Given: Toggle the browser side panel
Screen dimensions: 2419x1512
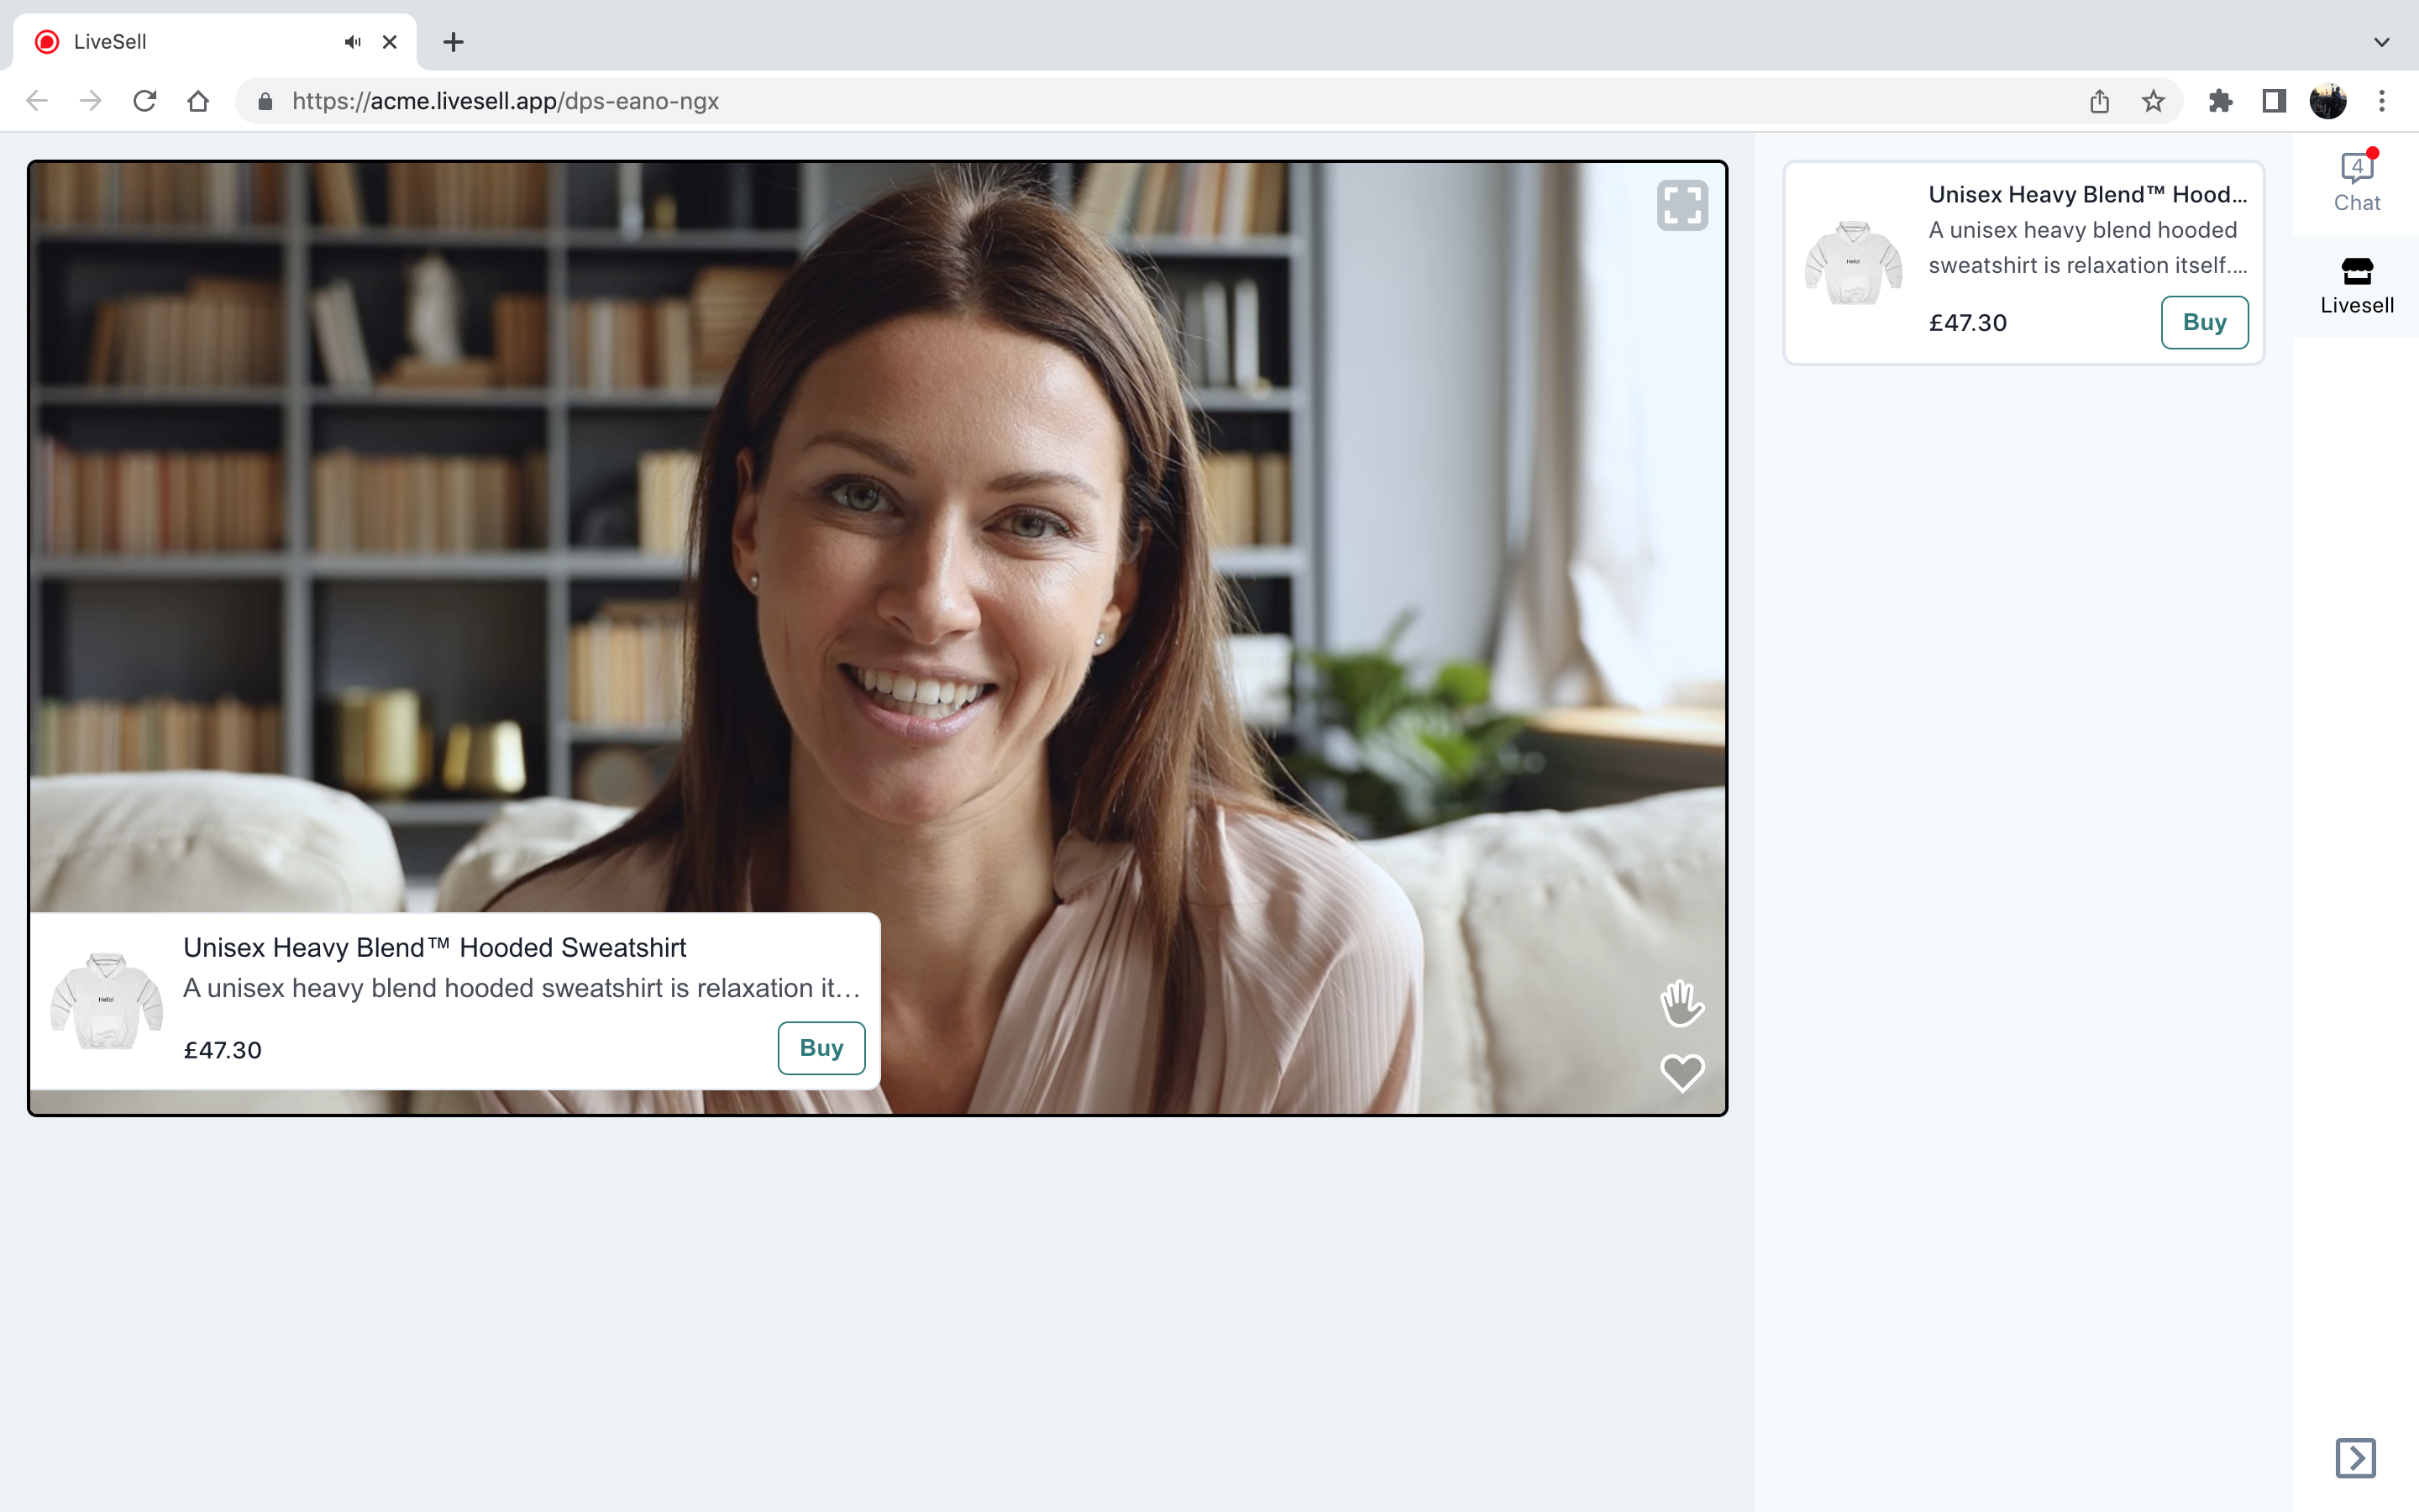Looking at the screenshot, I should coord(2274,101).
